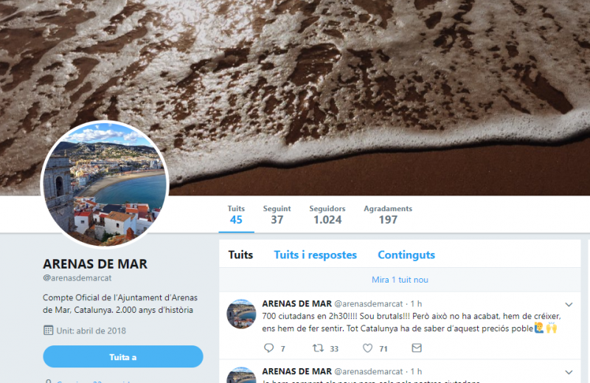Viewport: 590px width, 383px height.
Task: Retweet the 700 ciutadans tweet
Action: pyautogui.click(x=318, y=348)
